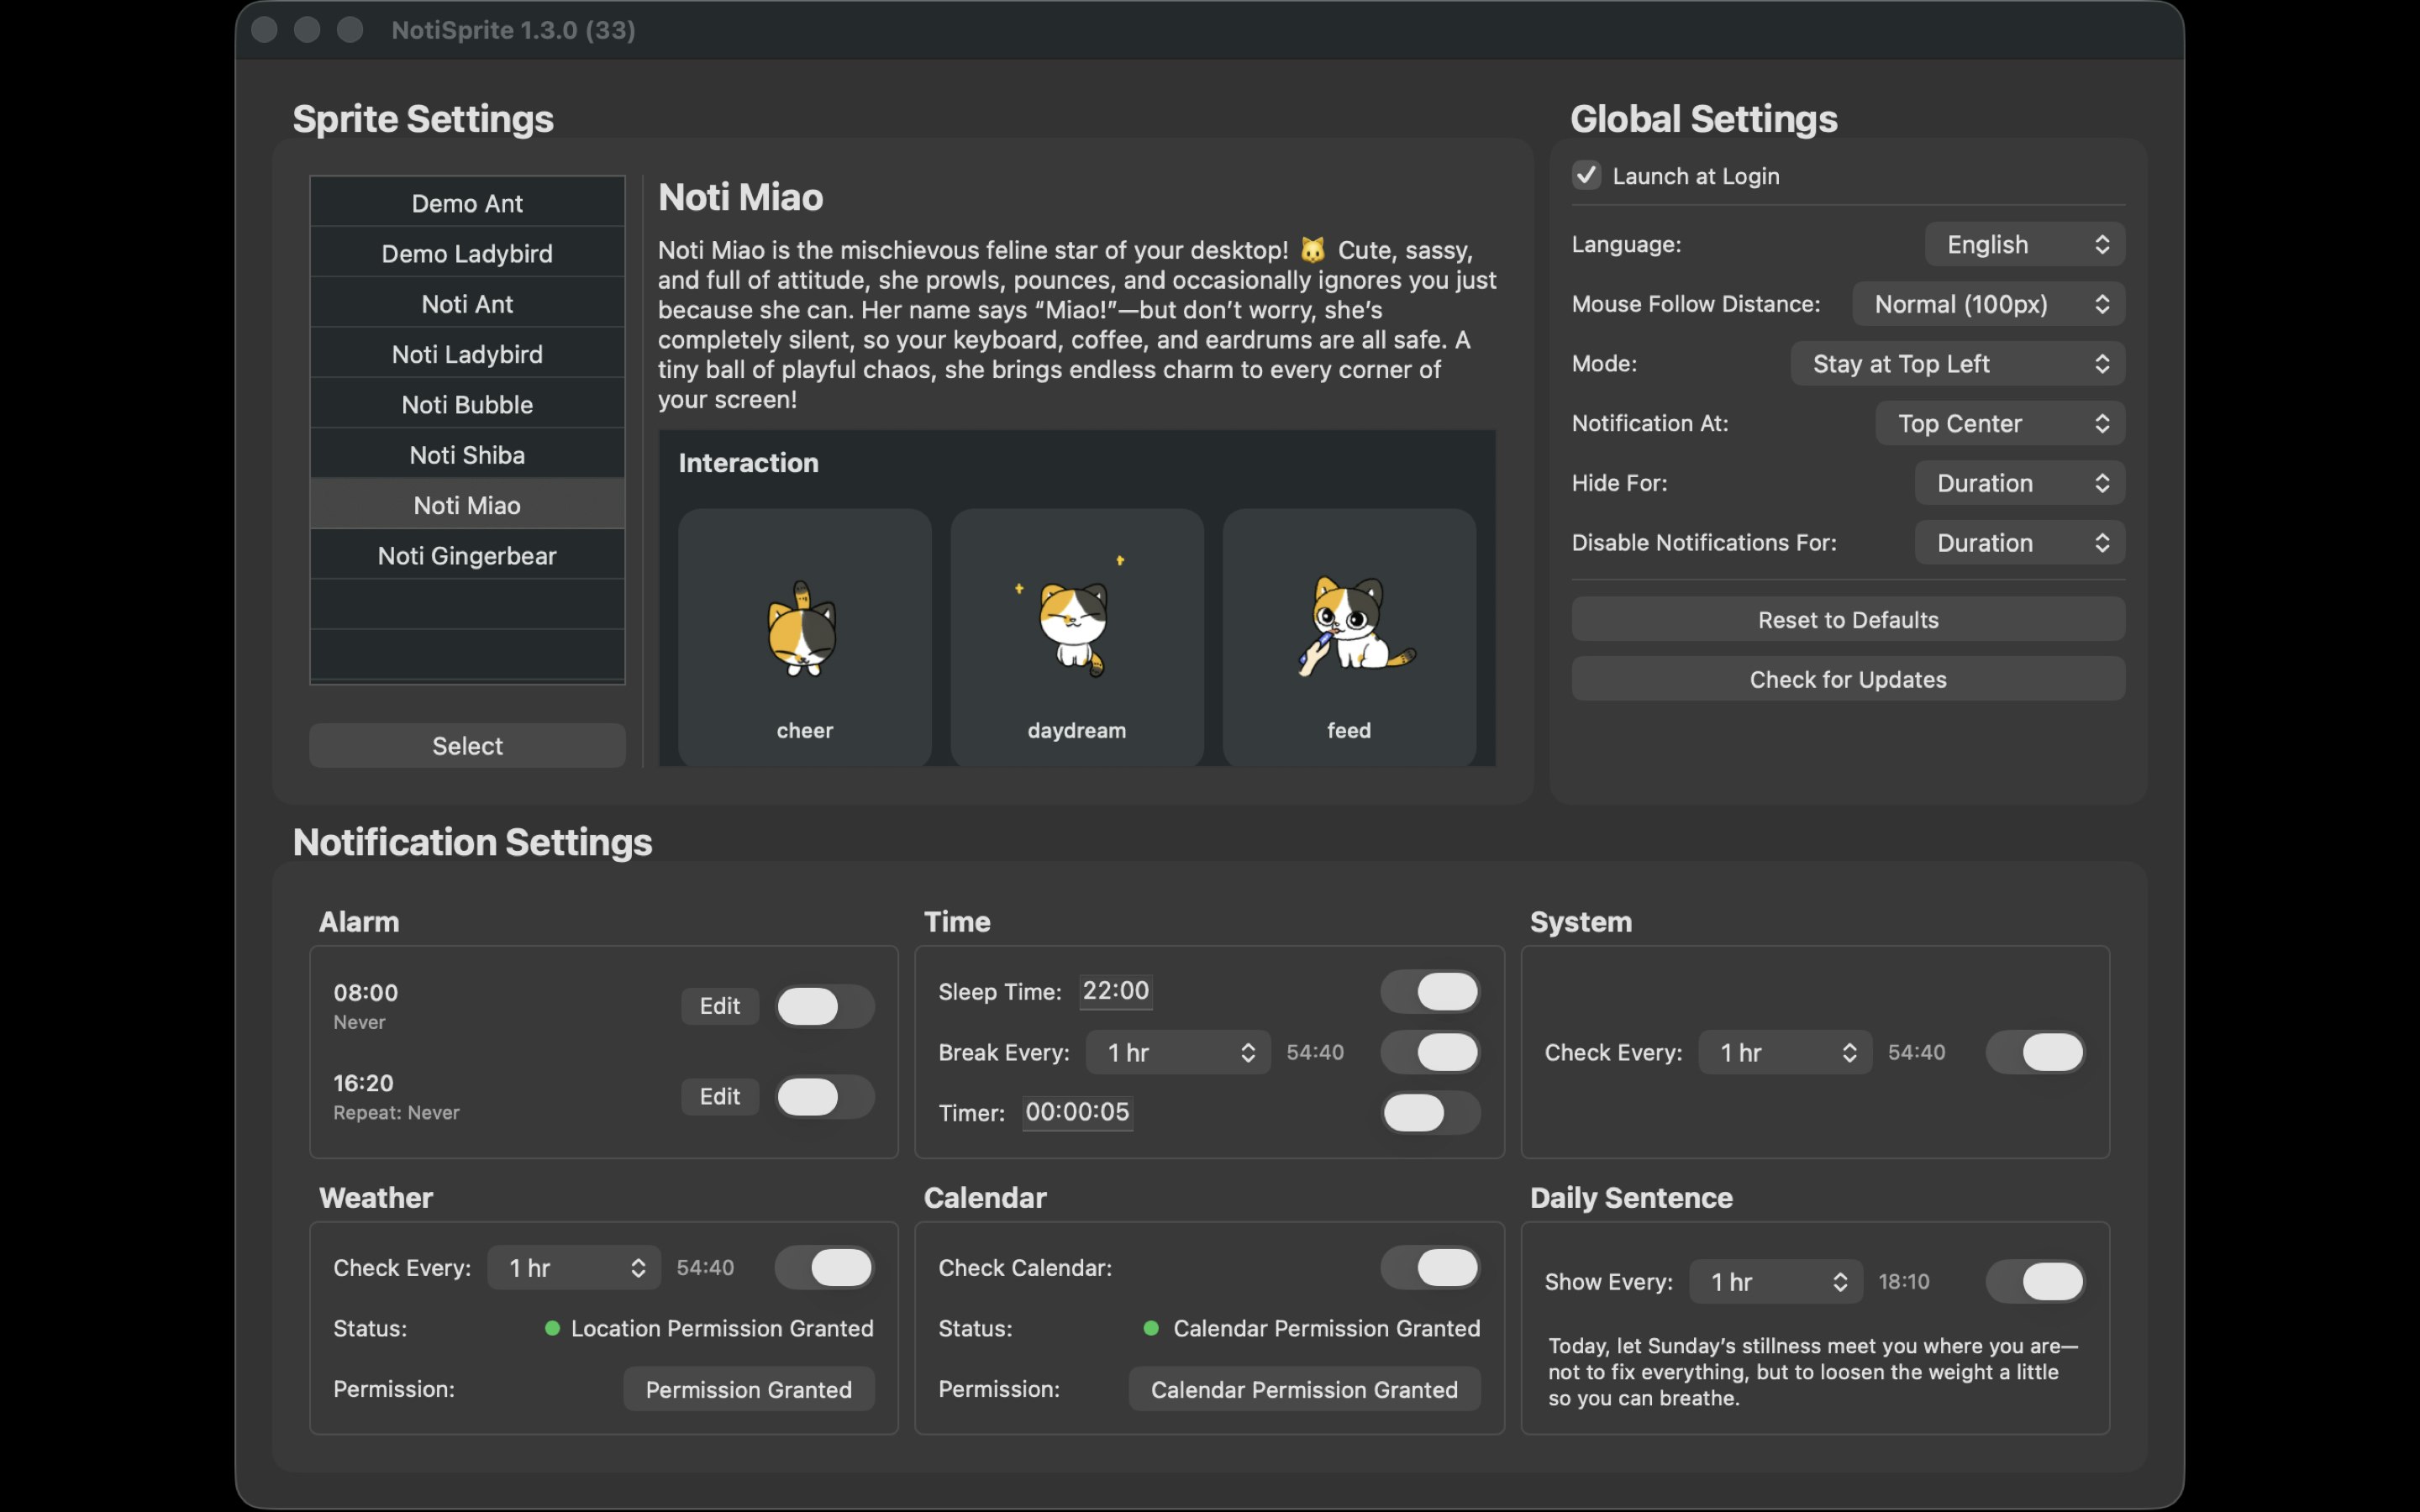This screenshot has height=1512, width=2420.
Task: Open the Break Every interval dropdown
Action: tap(1177, 1052)
